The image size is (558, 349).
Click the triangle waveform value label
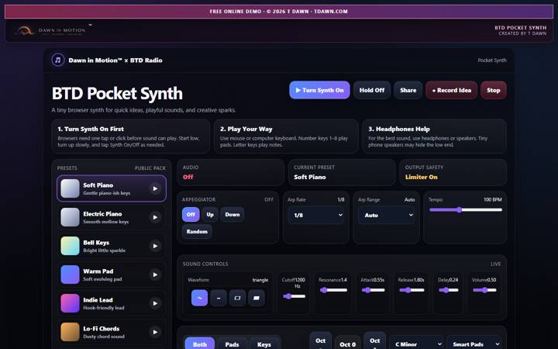point(260,280)
